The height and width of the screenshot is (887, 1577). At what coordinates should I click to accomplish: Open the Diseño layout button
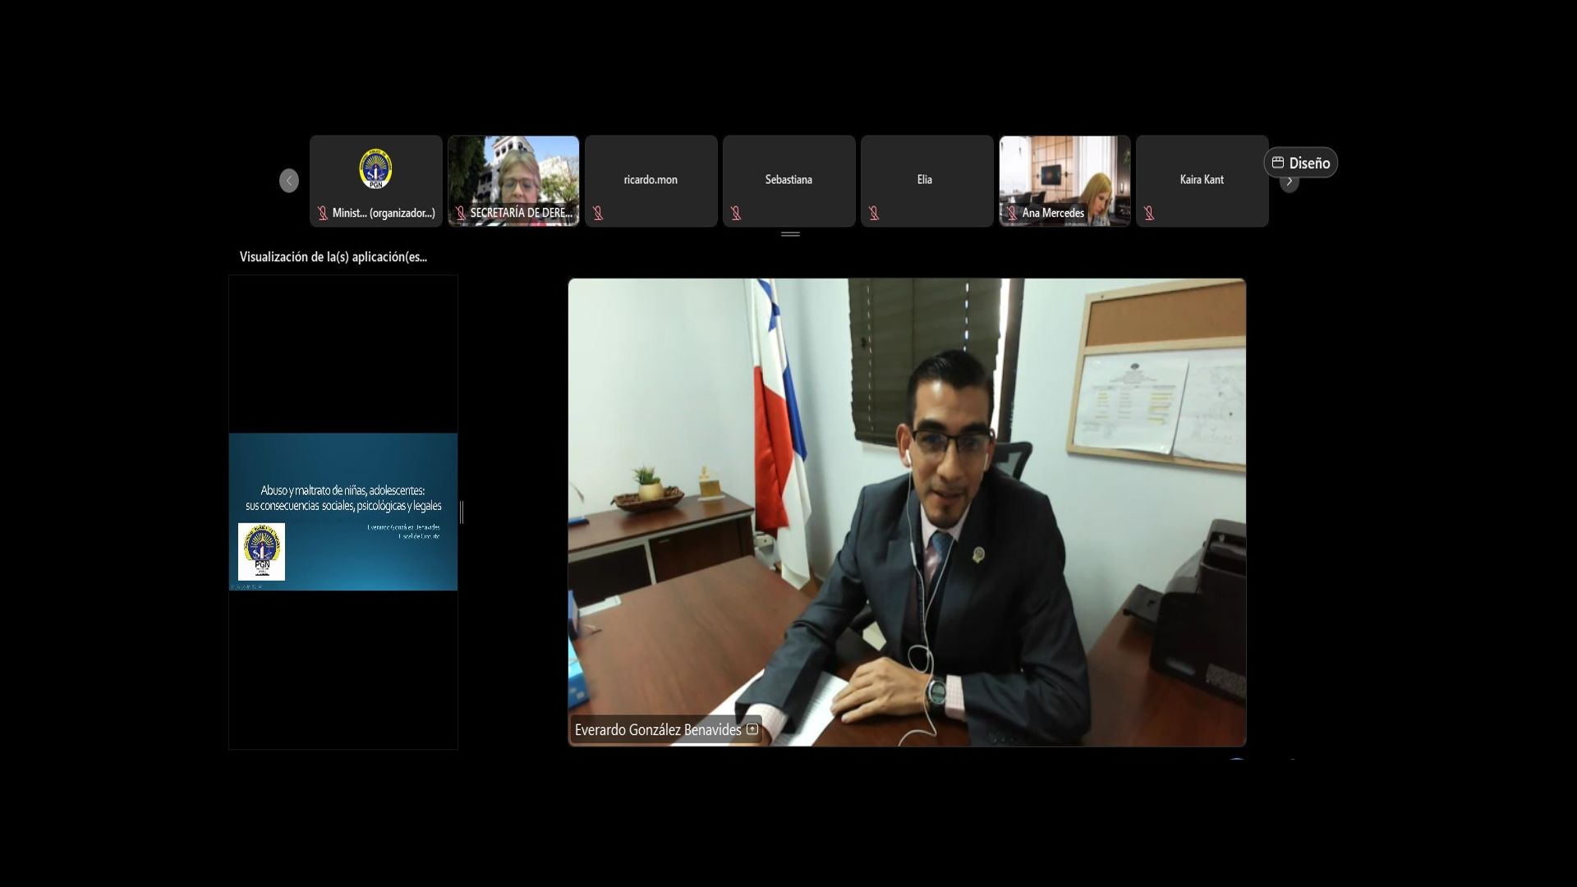coord(1300,163)
